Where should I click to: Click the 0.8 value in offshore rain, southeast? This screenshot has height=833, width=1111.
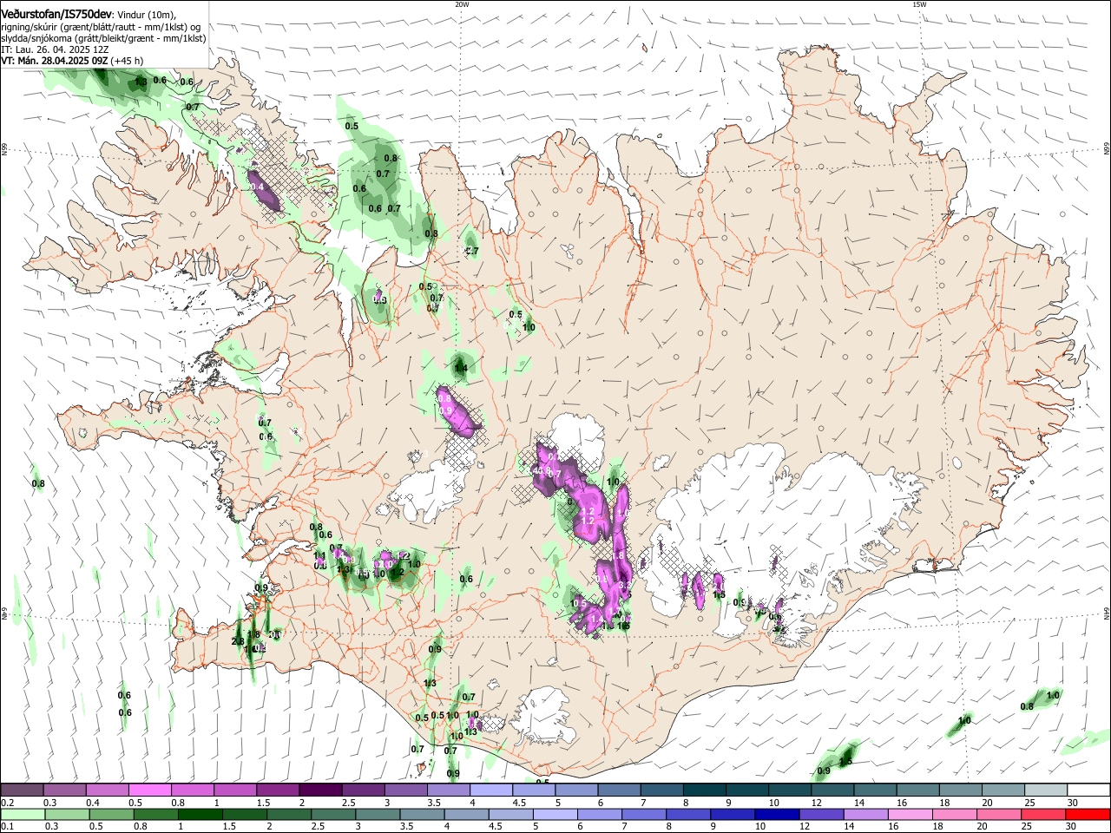point(1027,706)
